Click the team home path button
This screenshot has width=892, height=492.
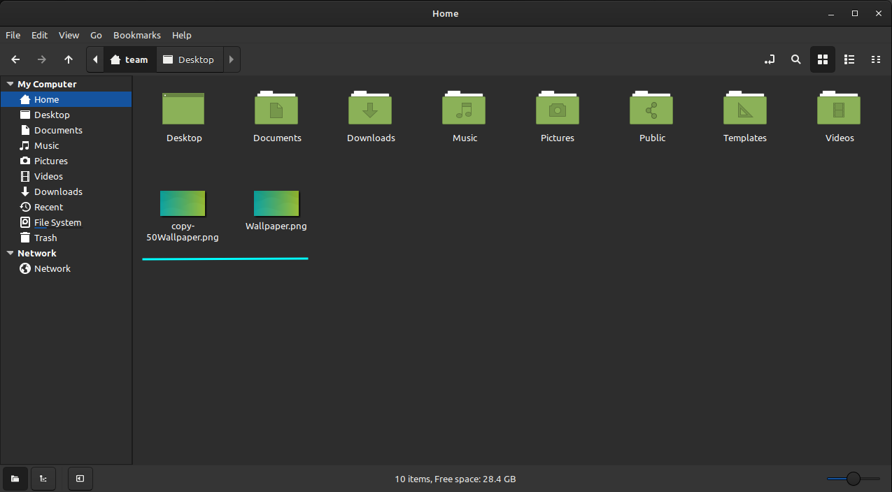[130, 60]
